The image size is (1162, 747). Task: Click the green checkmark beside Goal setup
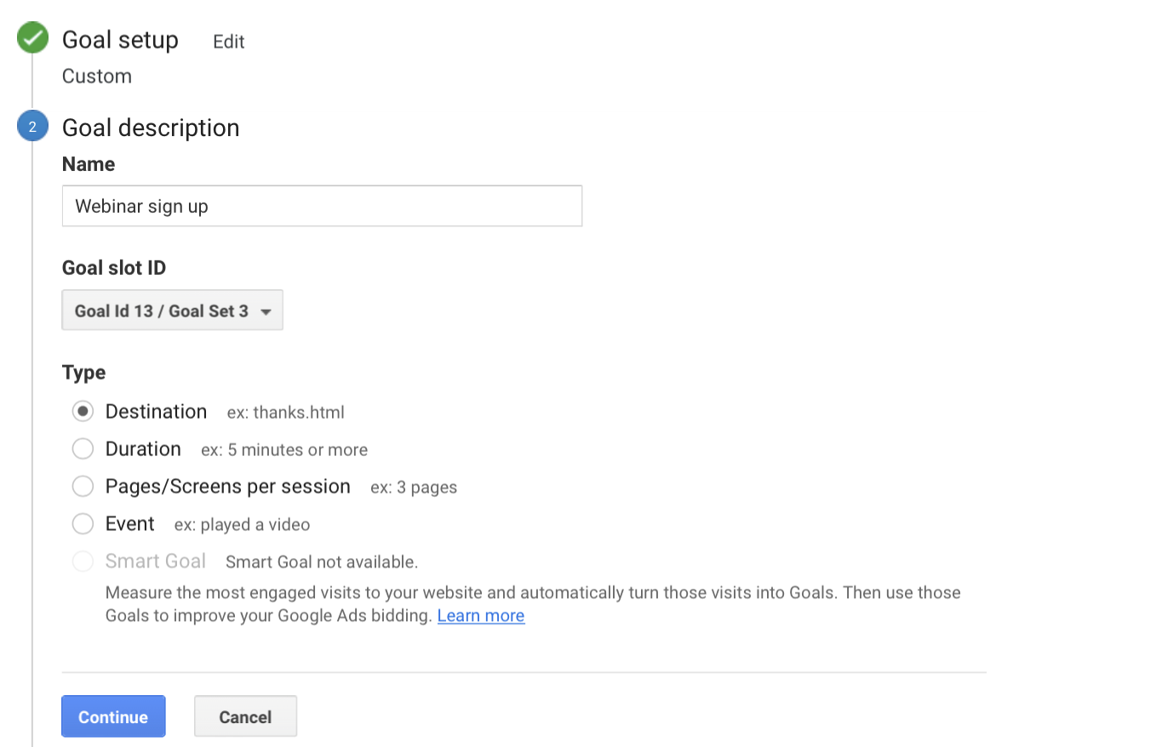coord(31,37)
